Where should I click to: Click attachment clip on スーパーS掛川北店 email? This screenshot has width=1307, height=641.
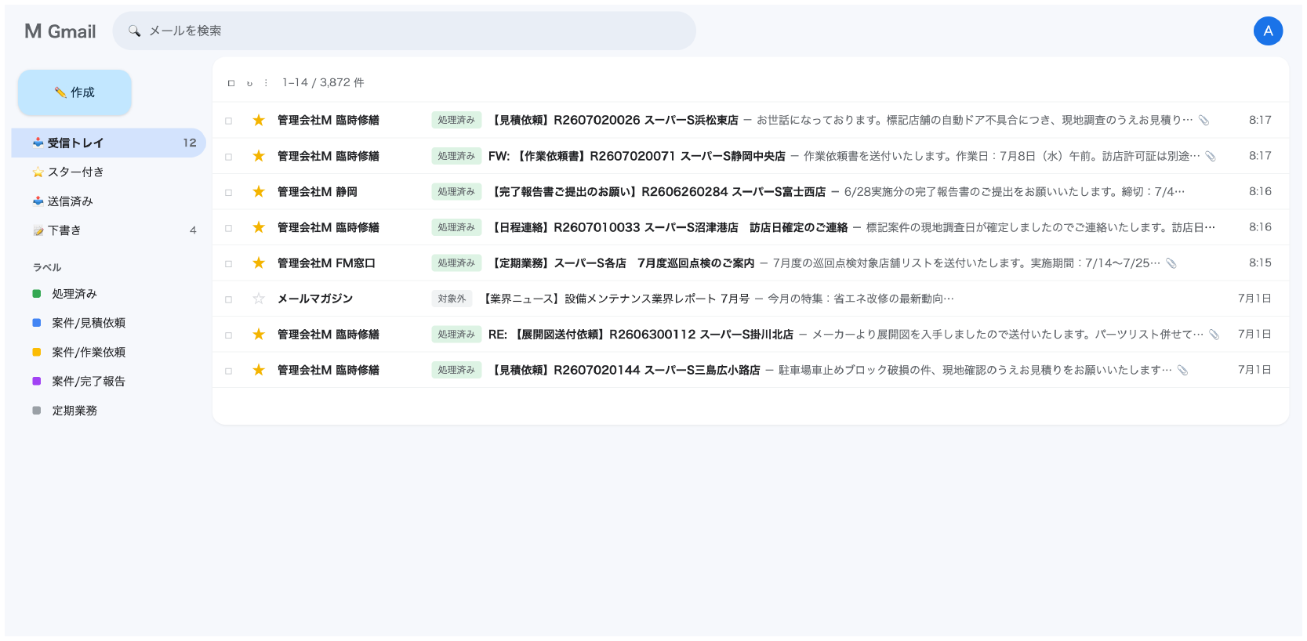[1214, 334]
